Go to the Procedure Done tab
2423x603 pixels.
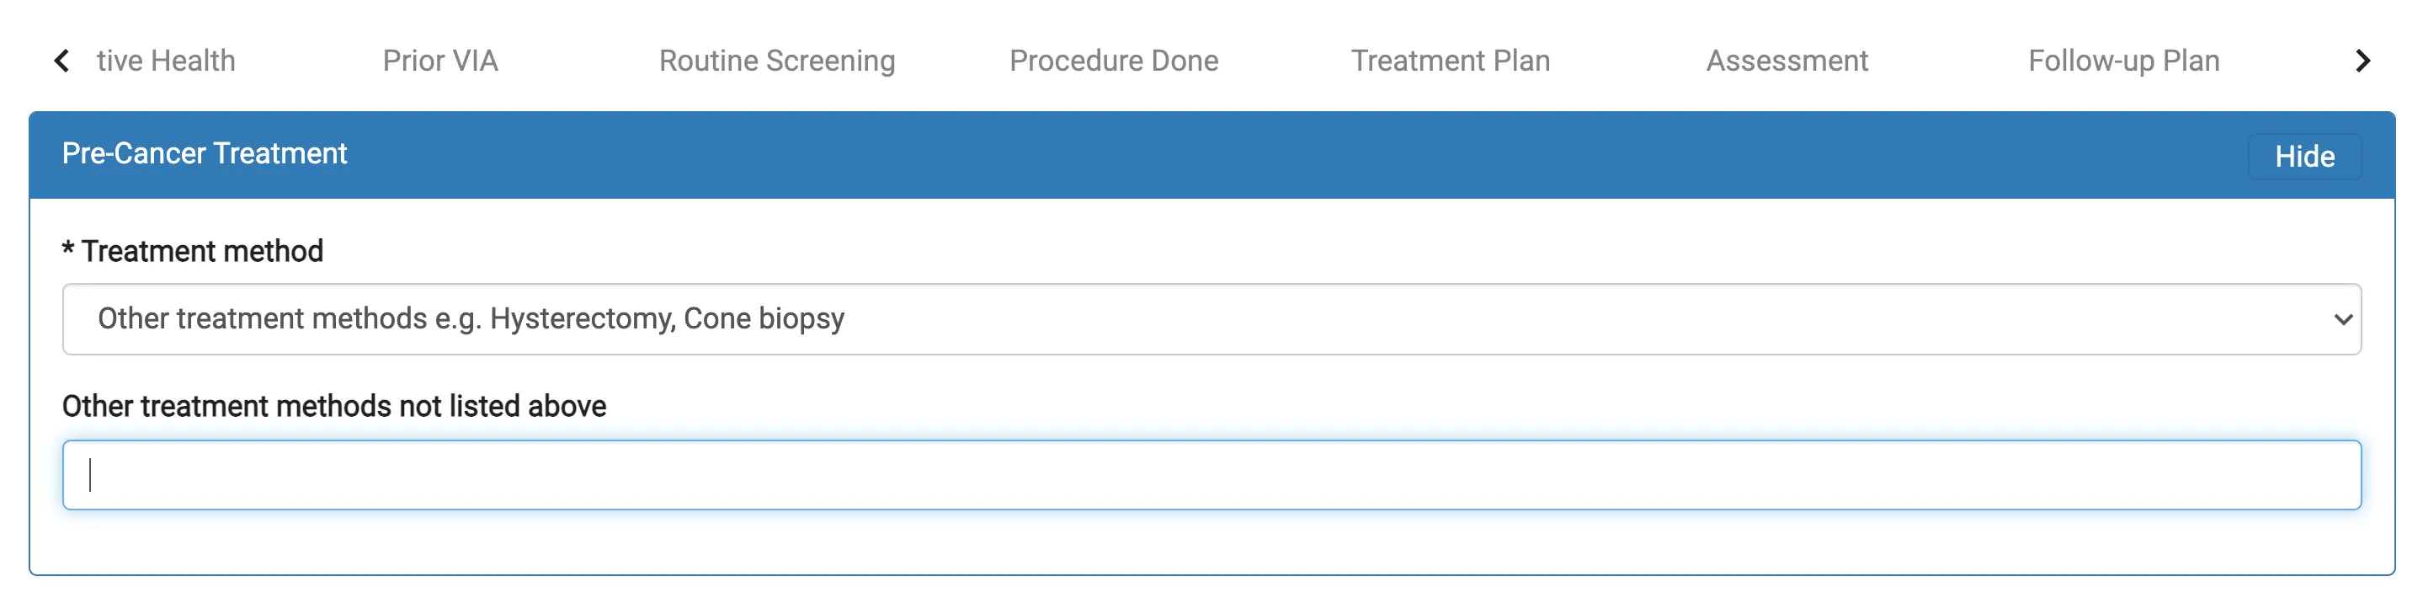pos(1114,61)
